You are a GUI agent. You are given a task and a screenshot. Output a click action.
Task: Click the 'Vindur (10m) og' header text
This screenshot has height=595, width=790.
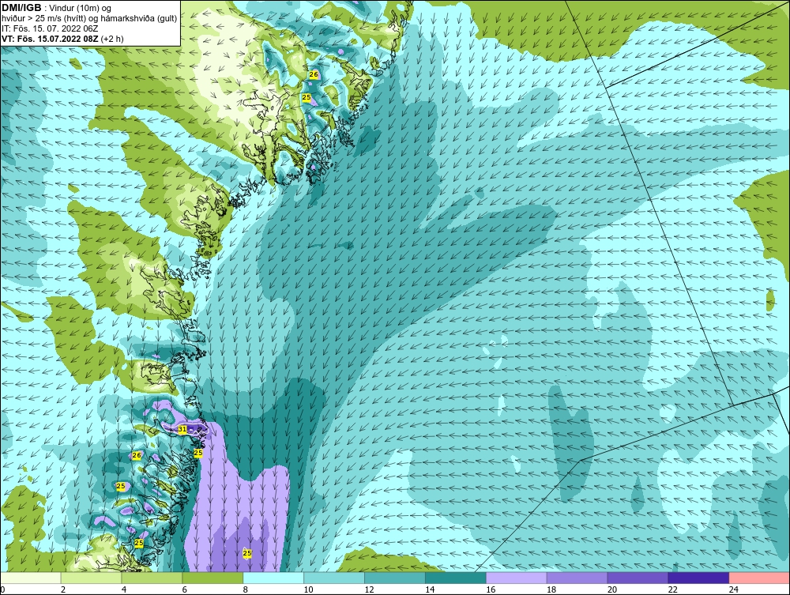[x=81, y=9]
